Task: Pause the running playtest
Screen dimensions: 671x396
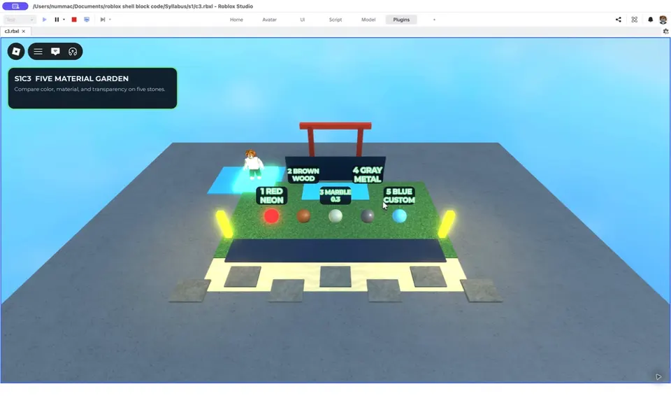Action: coord(57,20)
